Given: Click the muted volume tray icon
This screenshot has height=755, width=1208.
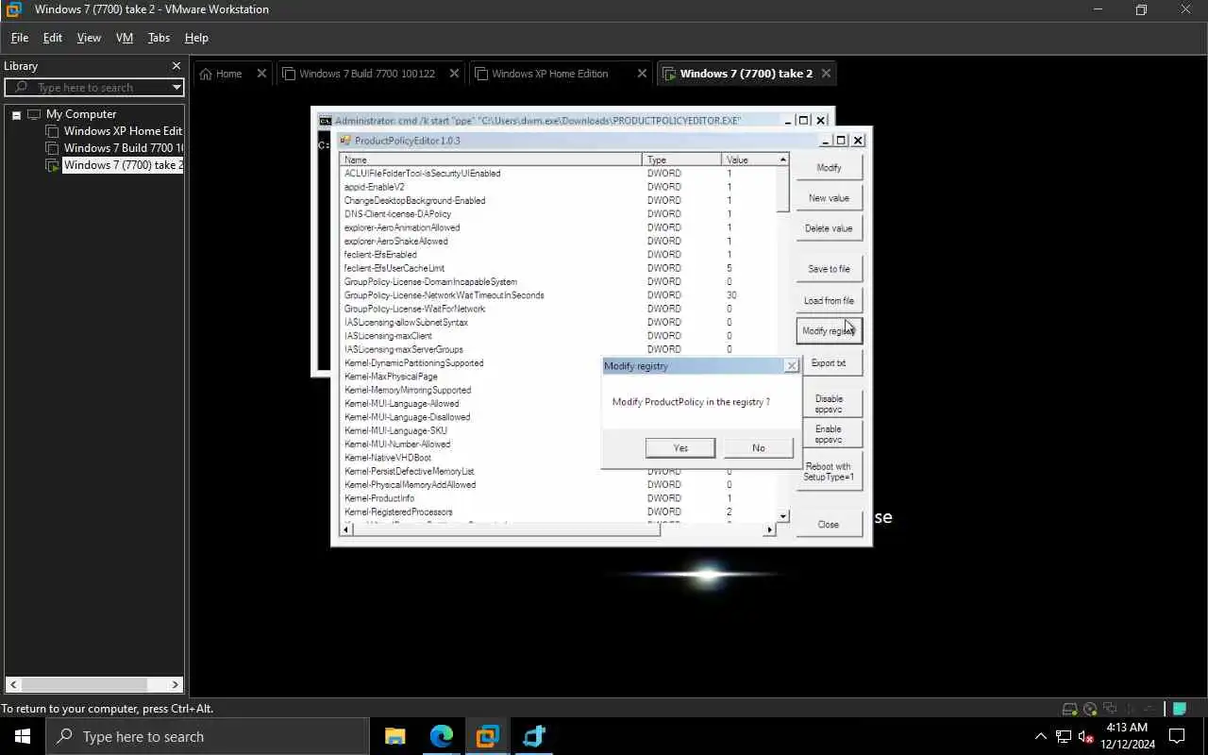Looking at the screenshot, I should click(1086, 737).
